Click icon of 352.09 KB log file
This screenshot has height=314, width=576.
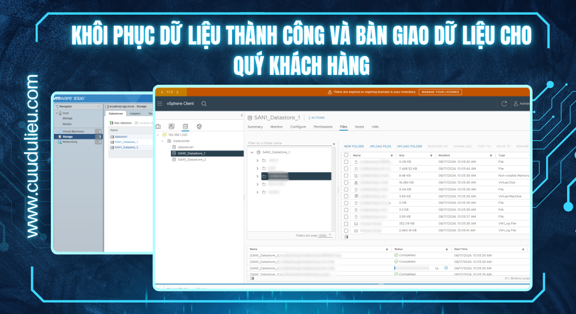(x=356, y=223)
